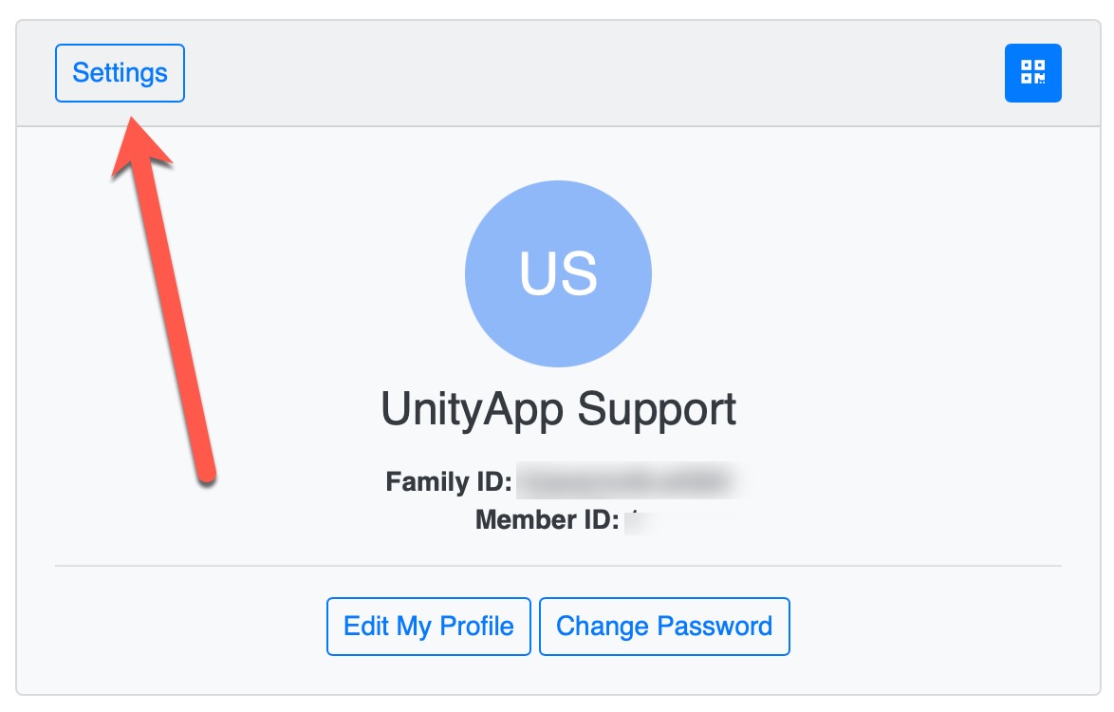Click the word Password on the change button
Image resolution: width=1114 pixels, height=712 pixels.
tap(714, 626)
